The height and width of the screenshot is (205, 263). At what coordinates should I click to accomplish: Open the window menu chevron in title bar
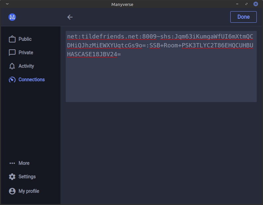[x=7, y=4]
